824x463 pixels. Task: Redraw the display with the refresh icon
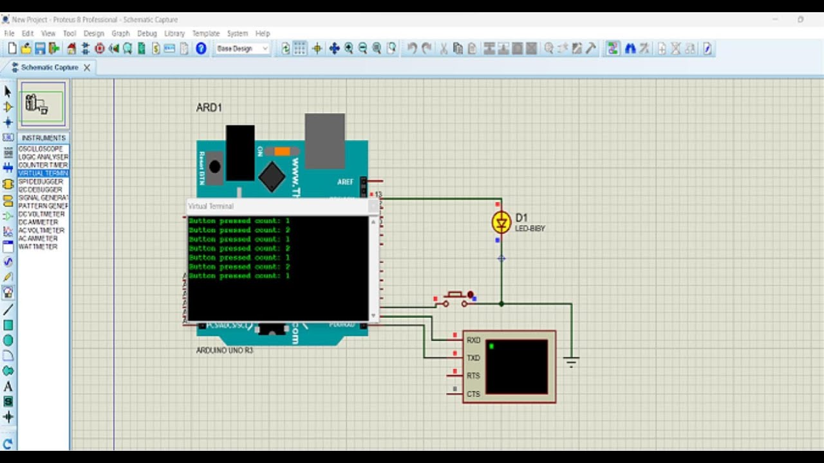[x=286, y=48]
